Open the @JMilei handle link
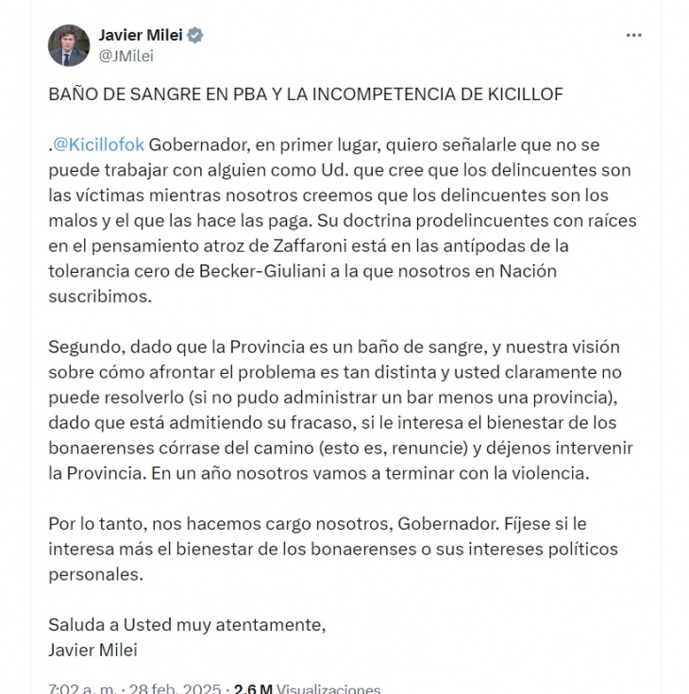 tap(126, 57)
